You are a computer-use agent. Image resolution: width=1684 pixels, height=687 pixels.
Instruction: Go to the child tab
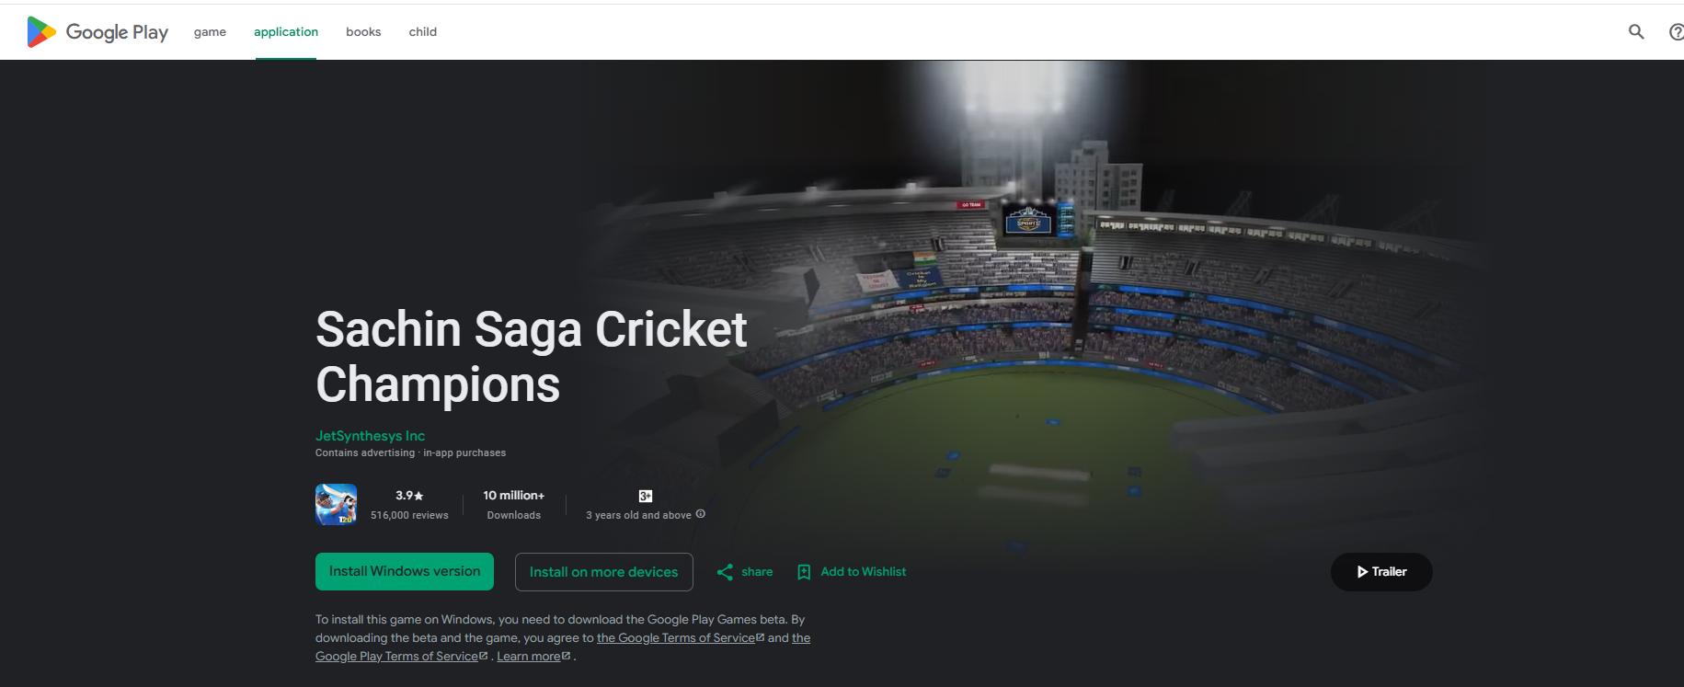coord(423,31)
